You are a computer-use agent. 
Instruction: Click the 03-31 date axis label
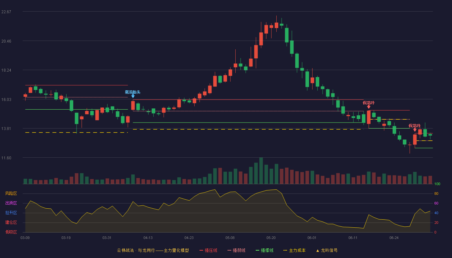point(107,238)
